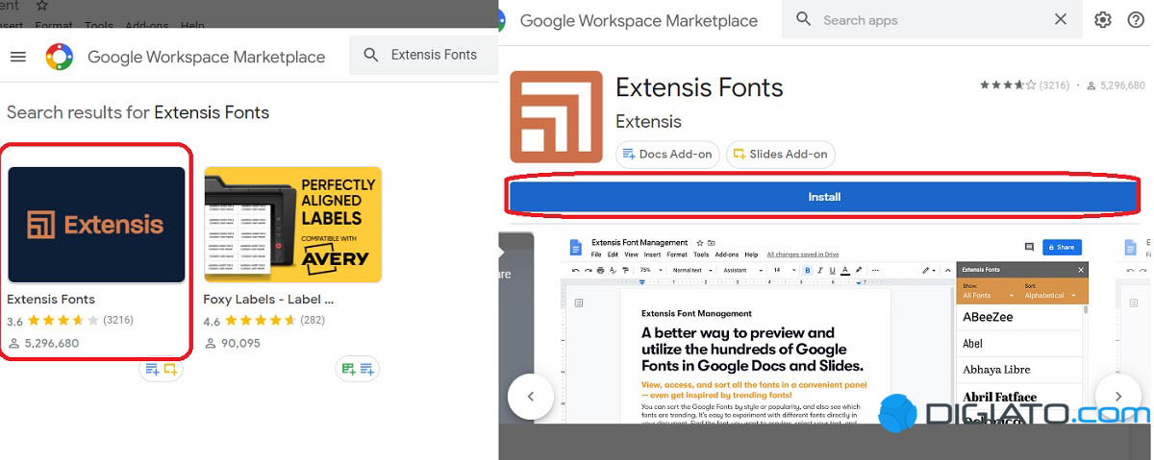1154x460 pixels.
Task: Click the search magnifier beside Extensis Fonts
Action: pos(370,56)
